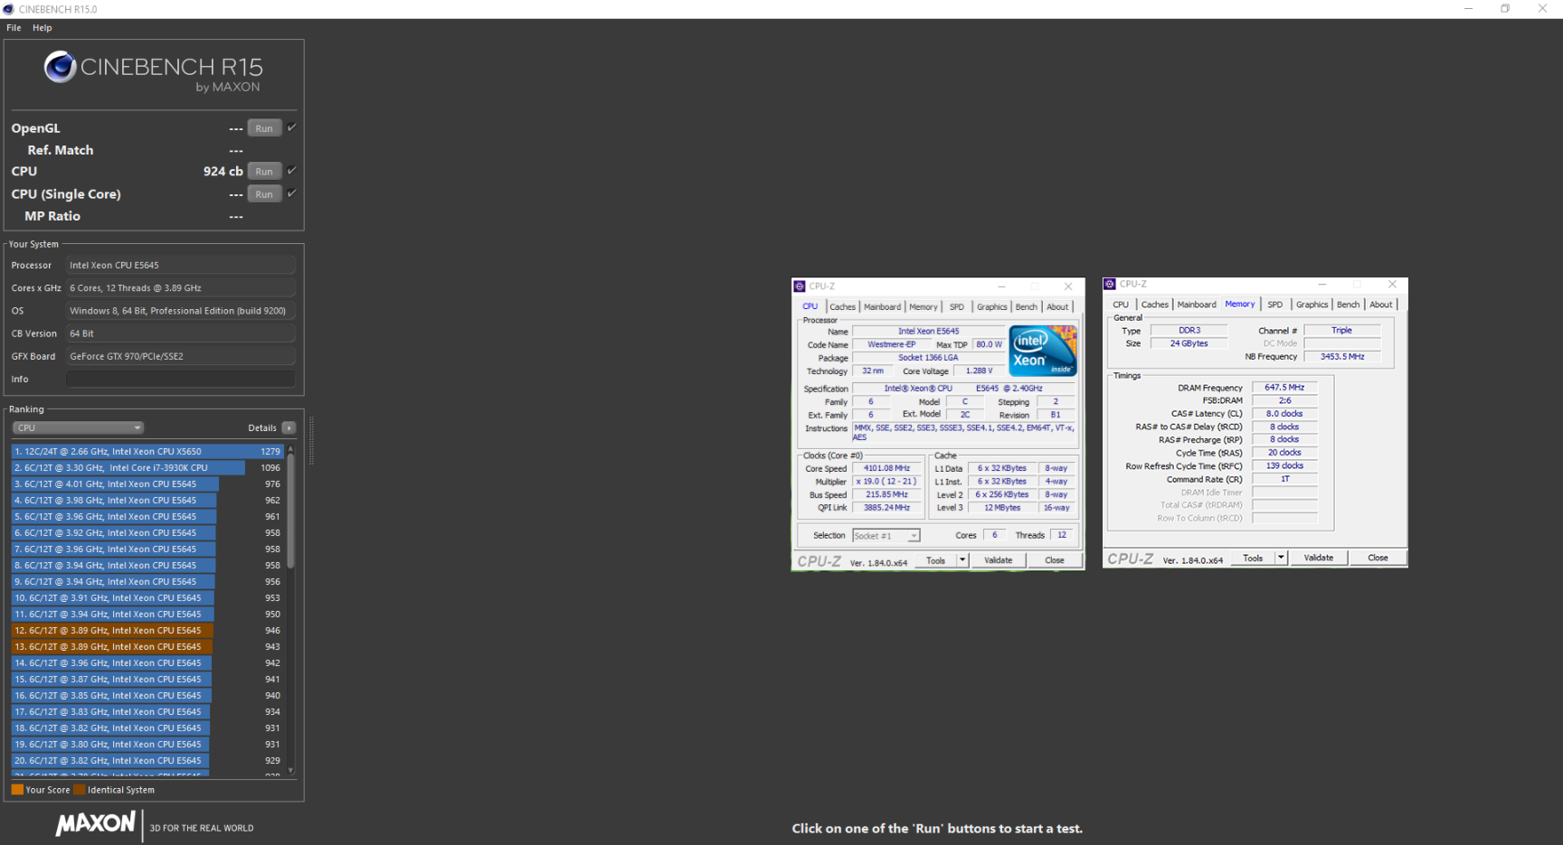Viewport: 1563px width, 845px height.
Task: Select highlighted ranking row 12 score 946
Action: 147,630
